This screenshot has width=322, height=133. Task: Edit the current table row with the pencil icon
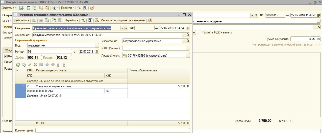point(30,65)
